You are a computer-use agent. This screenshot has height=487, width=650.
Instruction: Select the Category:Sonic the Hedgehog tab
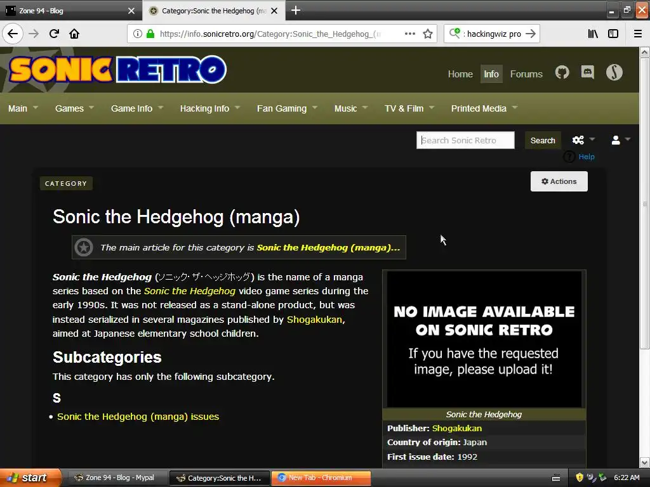(x=213, y=11)
